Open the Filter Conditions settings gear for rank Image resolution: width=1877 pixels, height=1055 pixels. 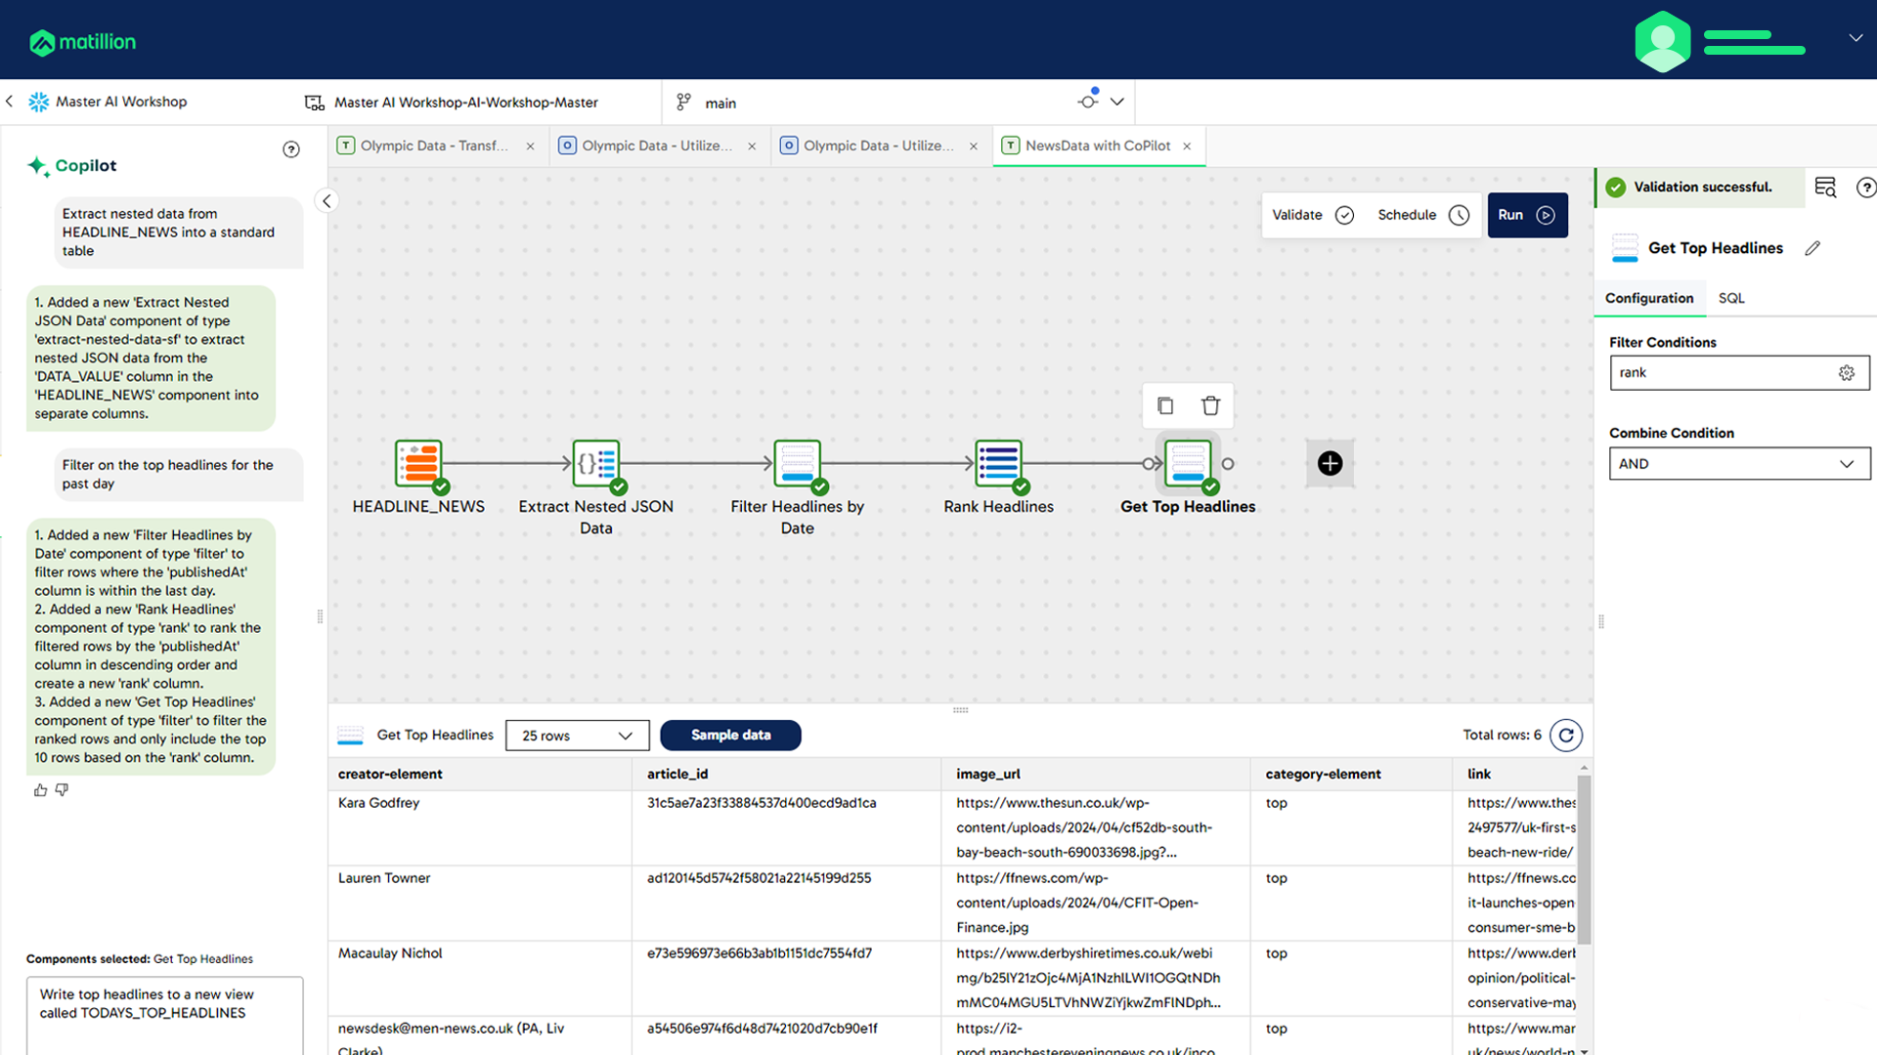(1847, 372)
